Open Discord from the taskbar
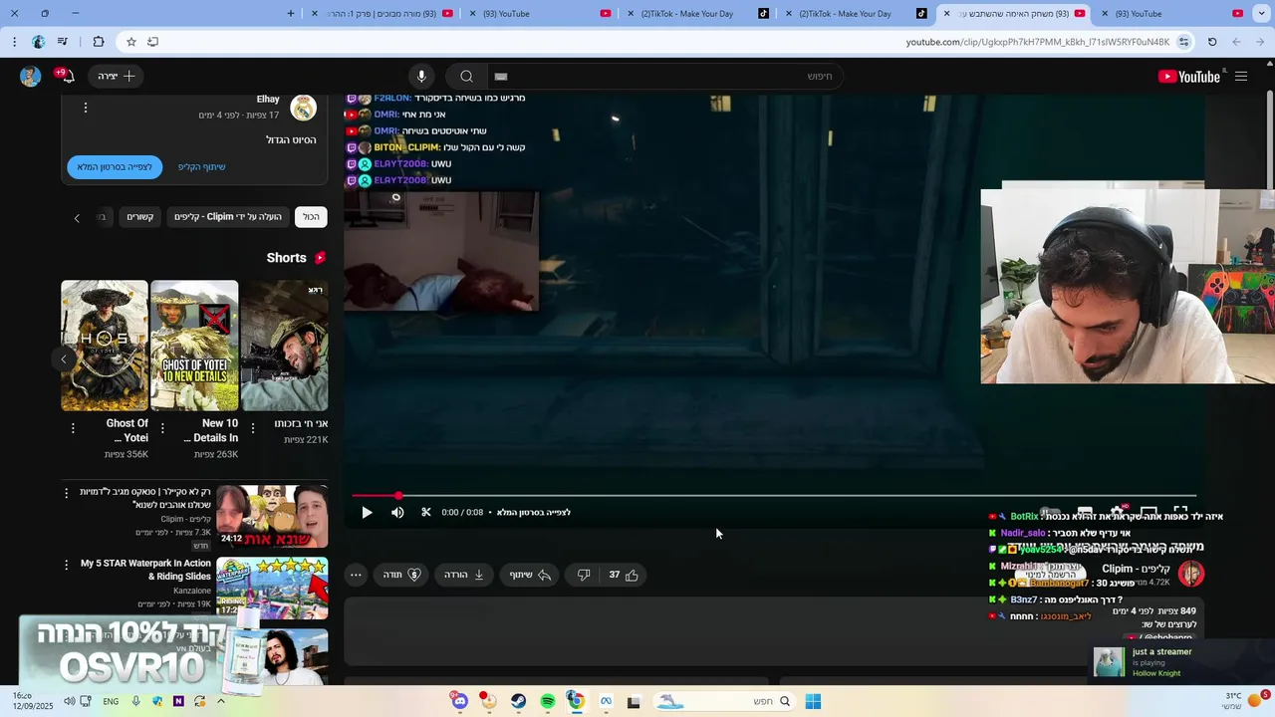The height and width of the screenshot is (717, 1275). [x=459, y=701]
